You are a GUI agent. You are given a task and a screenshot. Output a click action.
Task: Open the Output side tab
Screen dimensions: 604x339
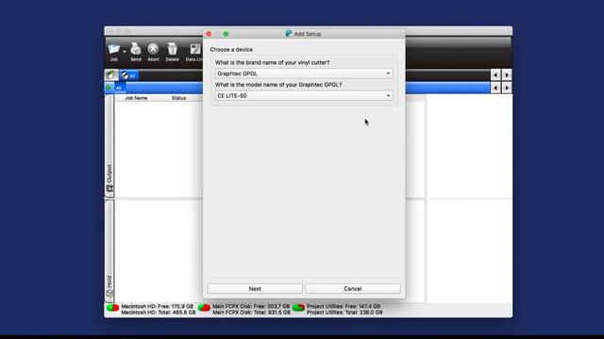pyautogui.click(x=109, y=147)
